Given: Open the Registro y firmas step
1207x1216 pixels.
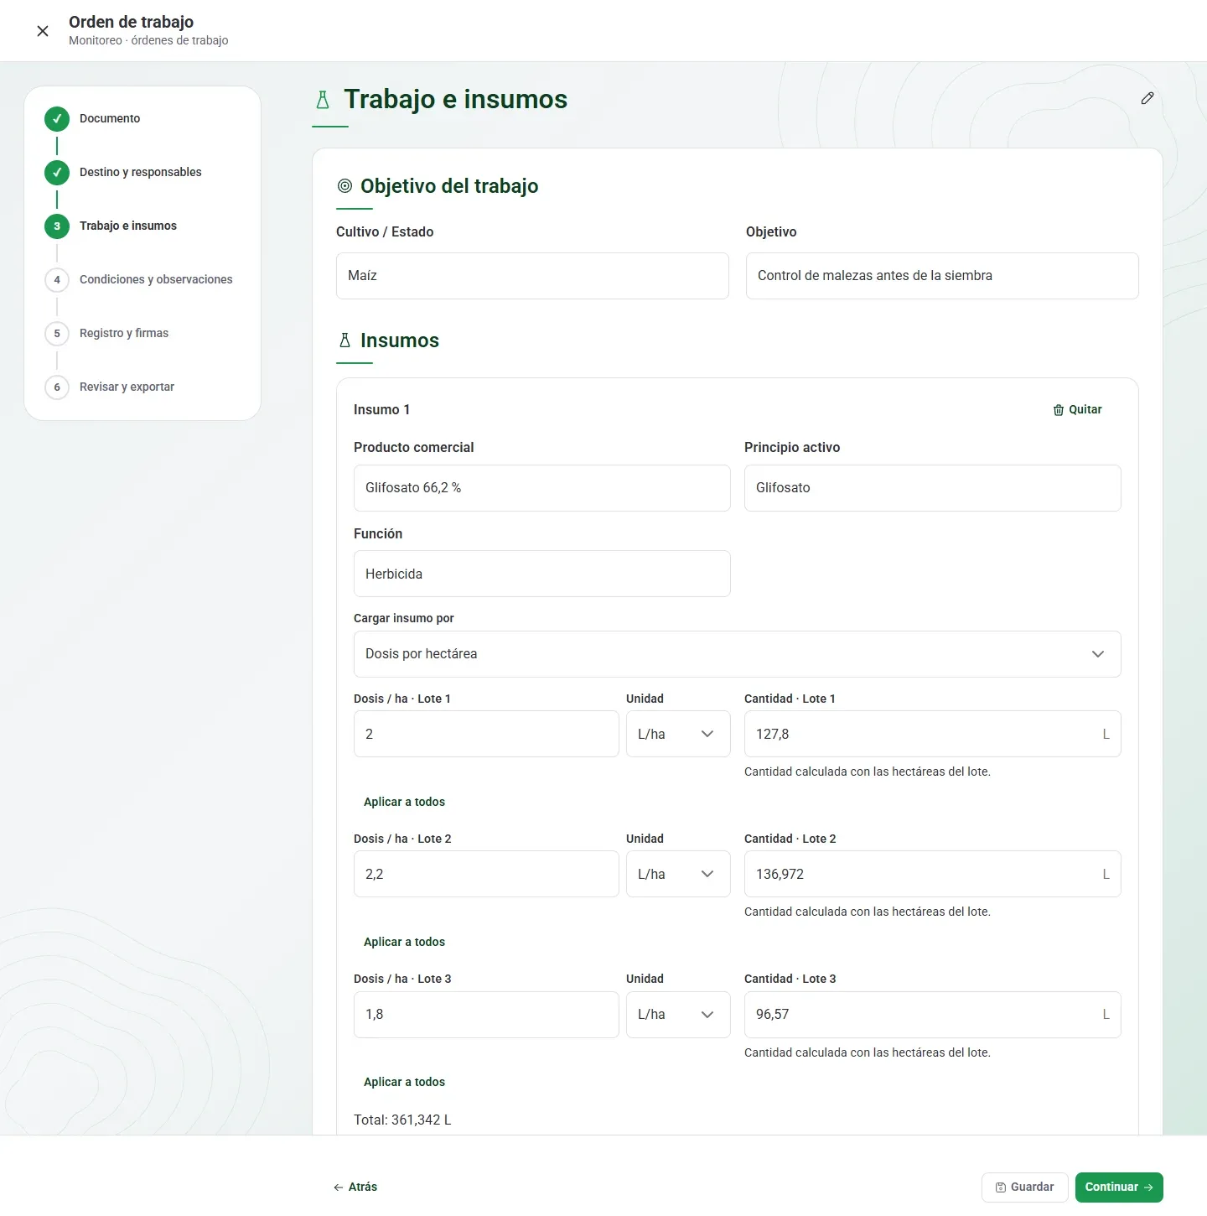Looking at the screenshot, I should pos(124,333).
